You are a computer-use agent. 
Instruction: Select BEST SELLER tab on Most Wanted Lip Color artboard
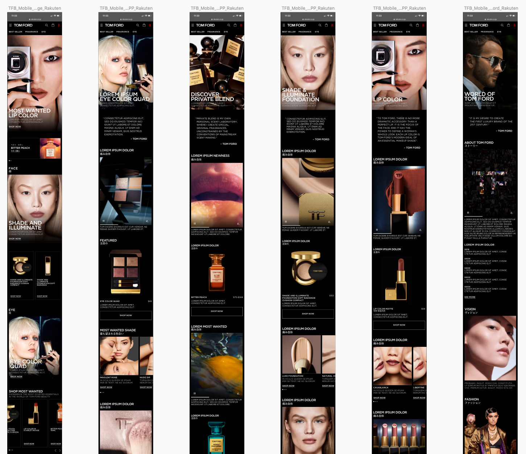(16, 32)
